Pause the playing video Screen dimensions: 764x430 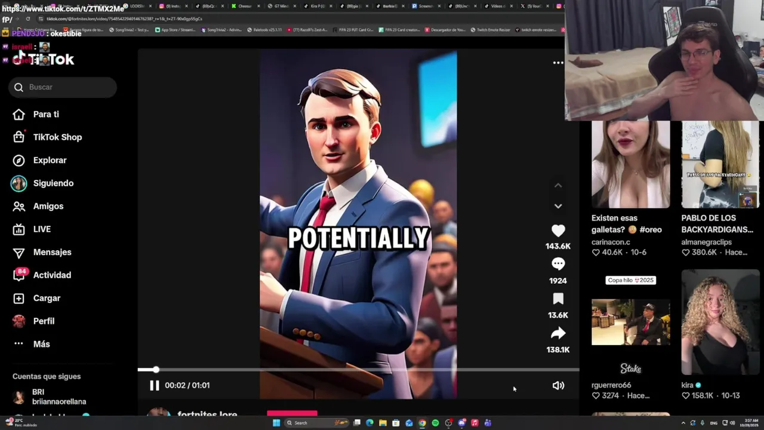click(x=154, y=385)
